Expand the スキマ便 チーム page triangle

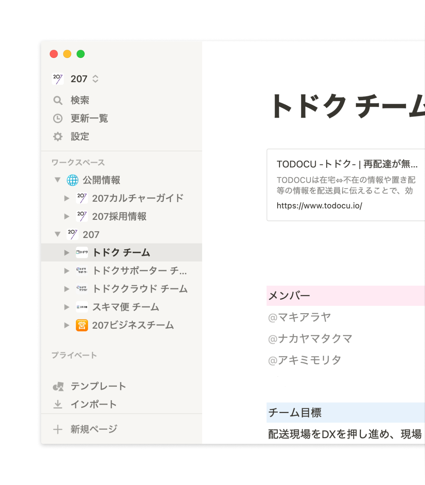pos(67,307)
